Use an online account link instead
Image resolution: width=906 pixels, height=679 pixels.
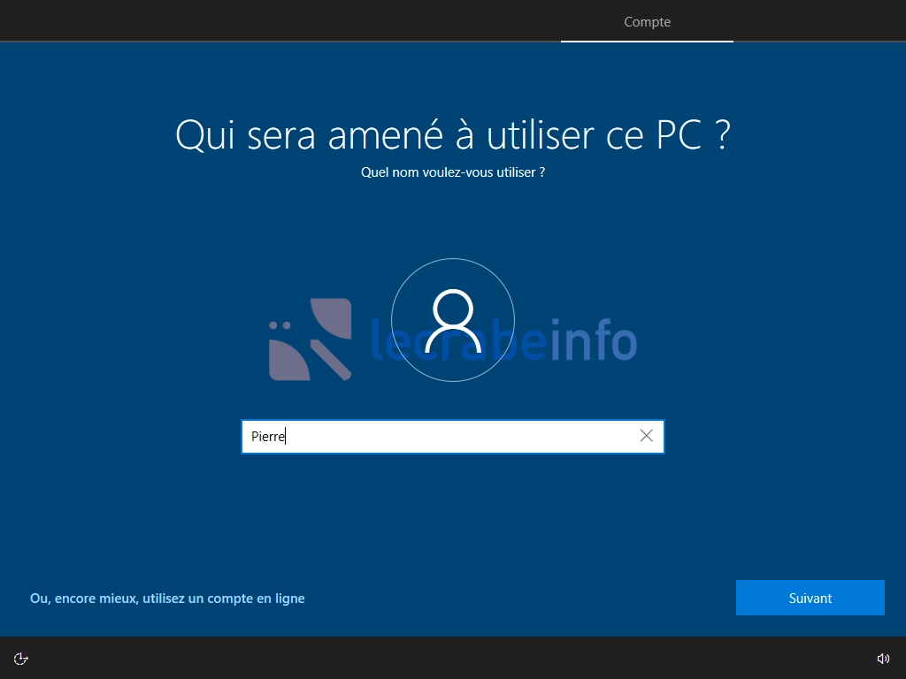click(x=167, y=599)
